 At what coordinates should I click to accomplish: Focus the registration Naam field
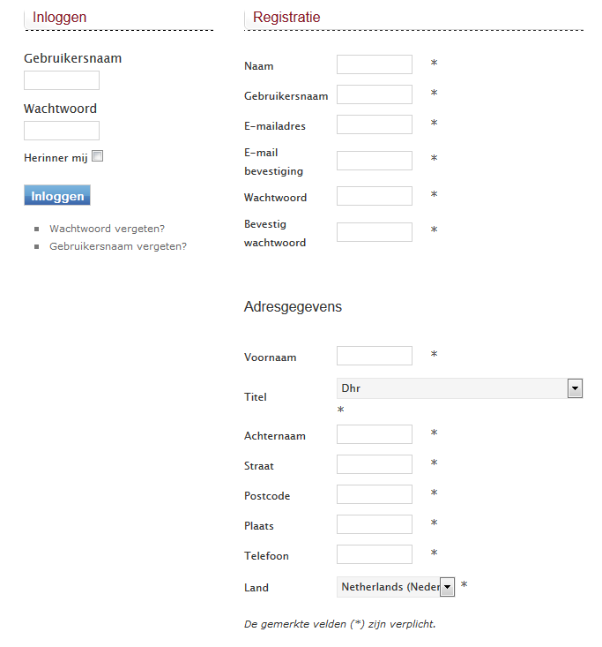coord(375,64)
